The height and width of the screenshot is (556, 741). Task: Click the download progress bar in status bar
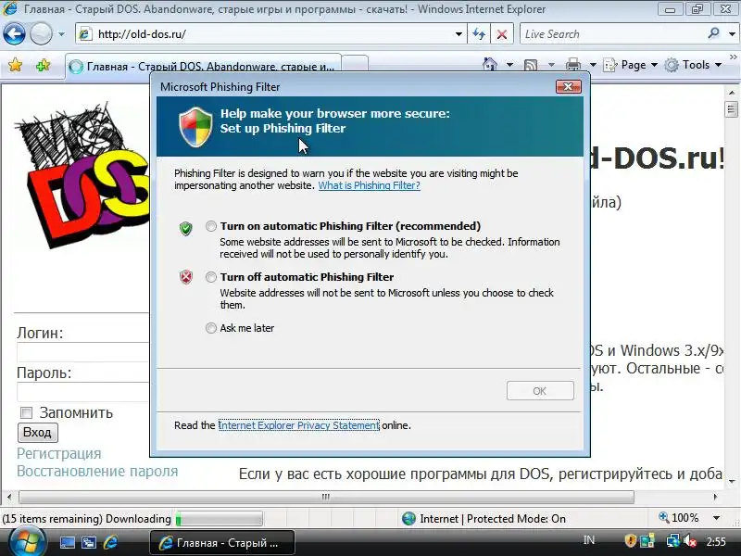tap(219, 519)
